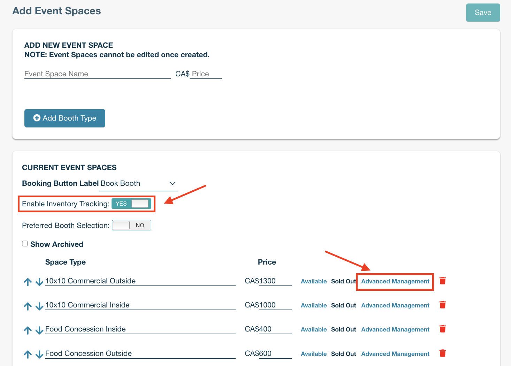Move 10x10 Commercial Inside down
The width and height of the screenshot is (511, 366).
[x=39, y=306]
